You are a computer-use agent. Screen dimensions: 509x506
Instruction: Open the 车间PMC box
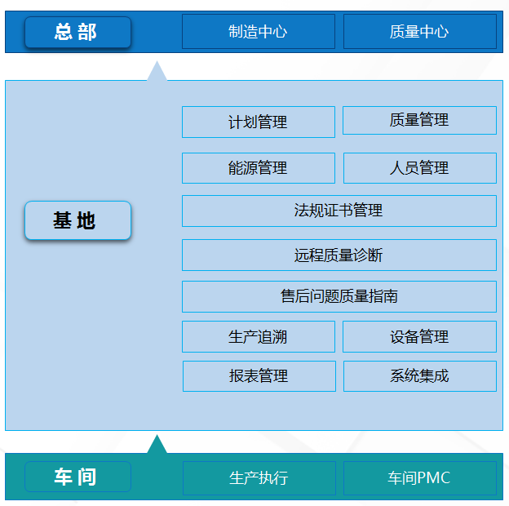pyautogui.click(x=420, y=478)
